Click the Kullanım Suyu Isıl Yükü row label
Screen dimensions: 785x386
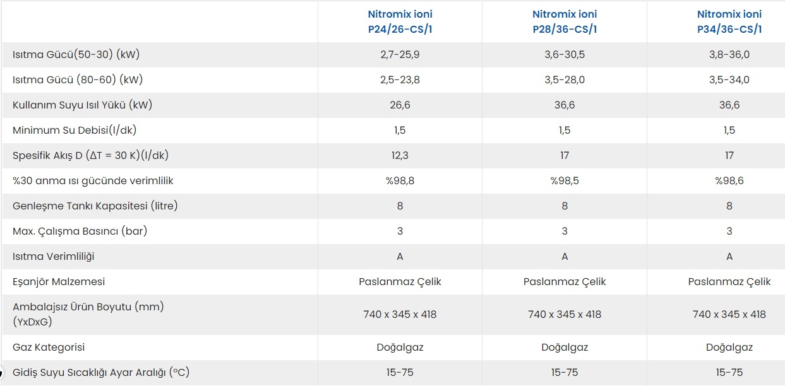(82, 105)
